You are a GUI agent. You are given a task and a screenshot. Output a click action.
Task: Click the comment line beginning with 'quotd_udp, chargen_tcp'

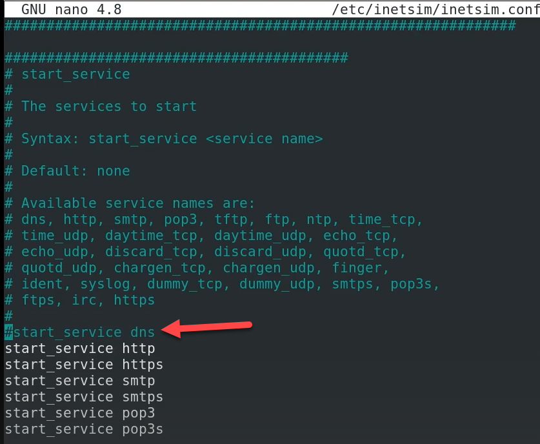tap(198, 268)
